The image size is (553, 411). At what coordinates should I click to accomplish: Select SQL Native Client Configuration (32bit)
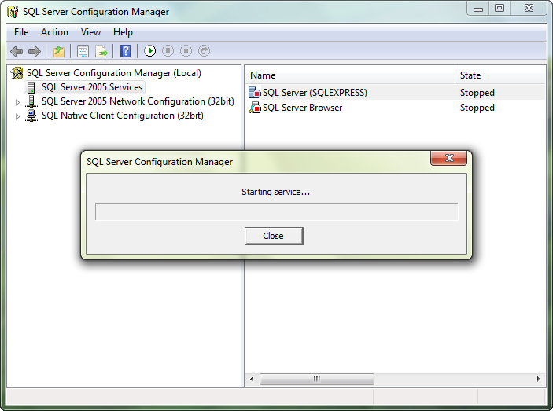(x=123, y=116)
